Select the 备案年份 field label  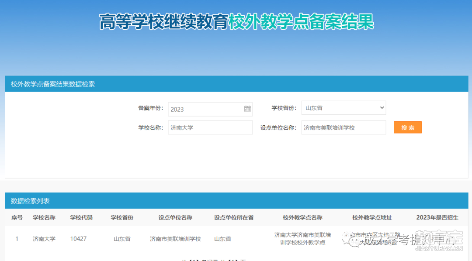pos(150,108)
